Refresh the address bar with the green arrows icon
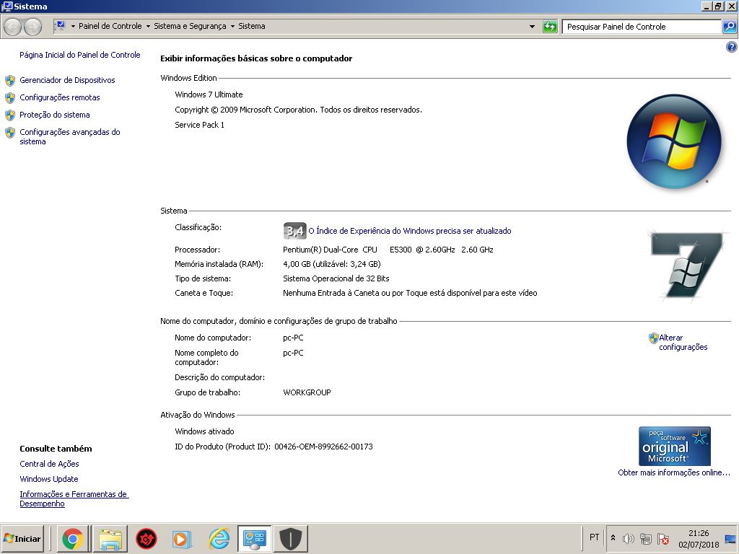 coord(550,27)
